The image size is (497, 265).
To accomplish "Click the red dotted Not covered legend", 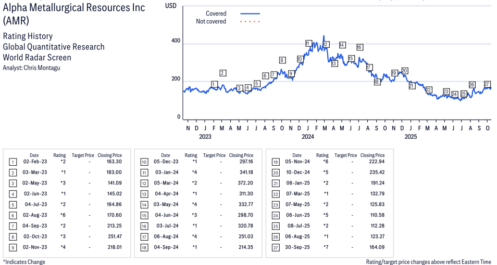I will (250, 21).
